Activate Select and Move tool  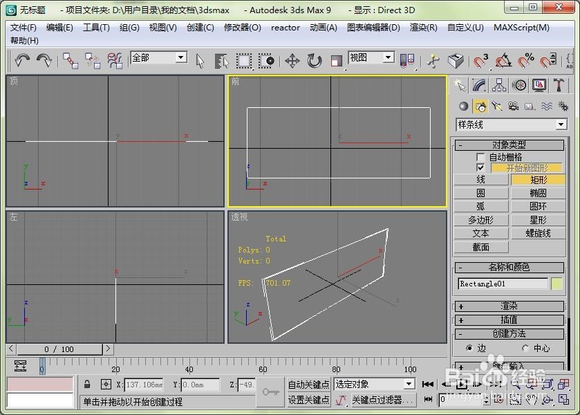292,61
